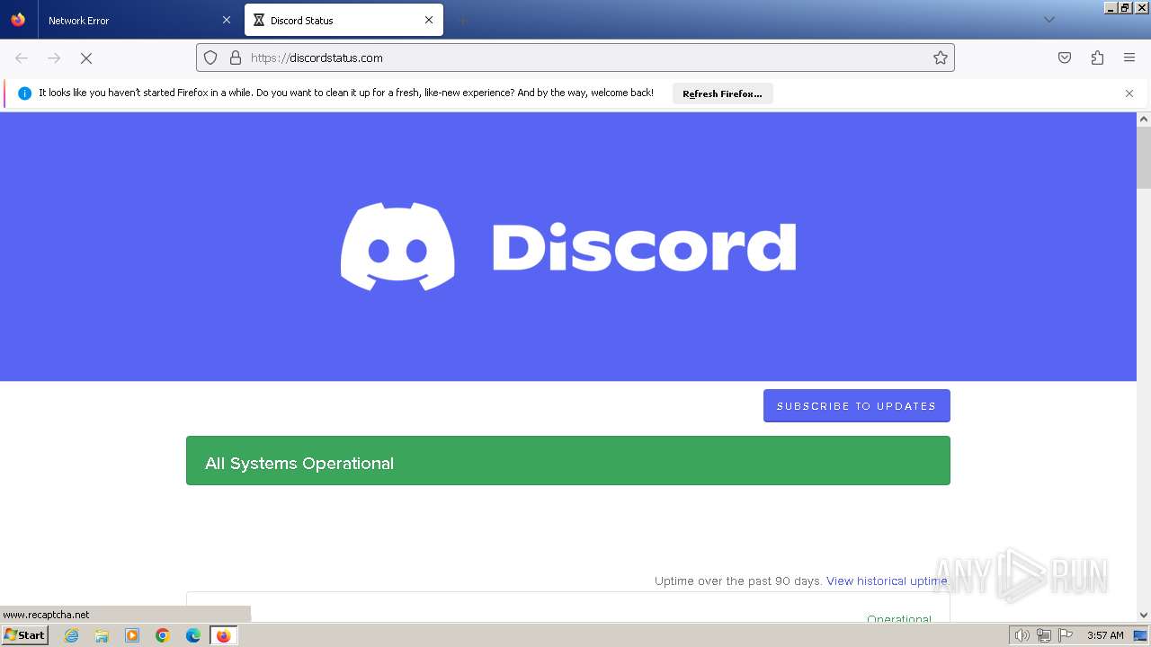Launch Microsoft Edge from taskbar
The width and height of the screenshot is (1151, 647).
click(x=193, y=635)
